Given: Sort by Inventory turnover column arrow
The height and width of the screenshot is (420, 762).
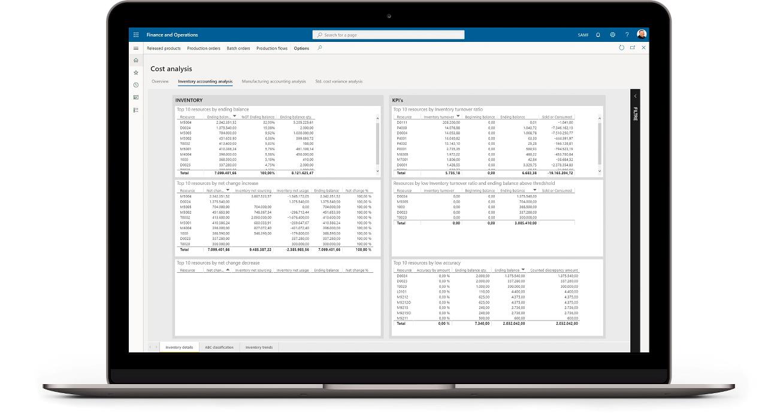Looking at the screenshot, I should pos(458,117).
